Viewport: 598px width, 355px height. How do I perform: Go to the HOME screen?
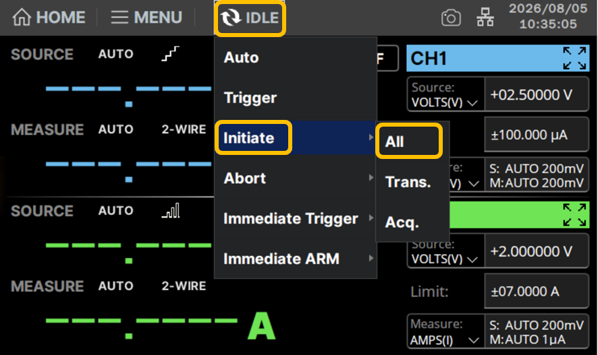pyautogui.click(x=49, y=18)
